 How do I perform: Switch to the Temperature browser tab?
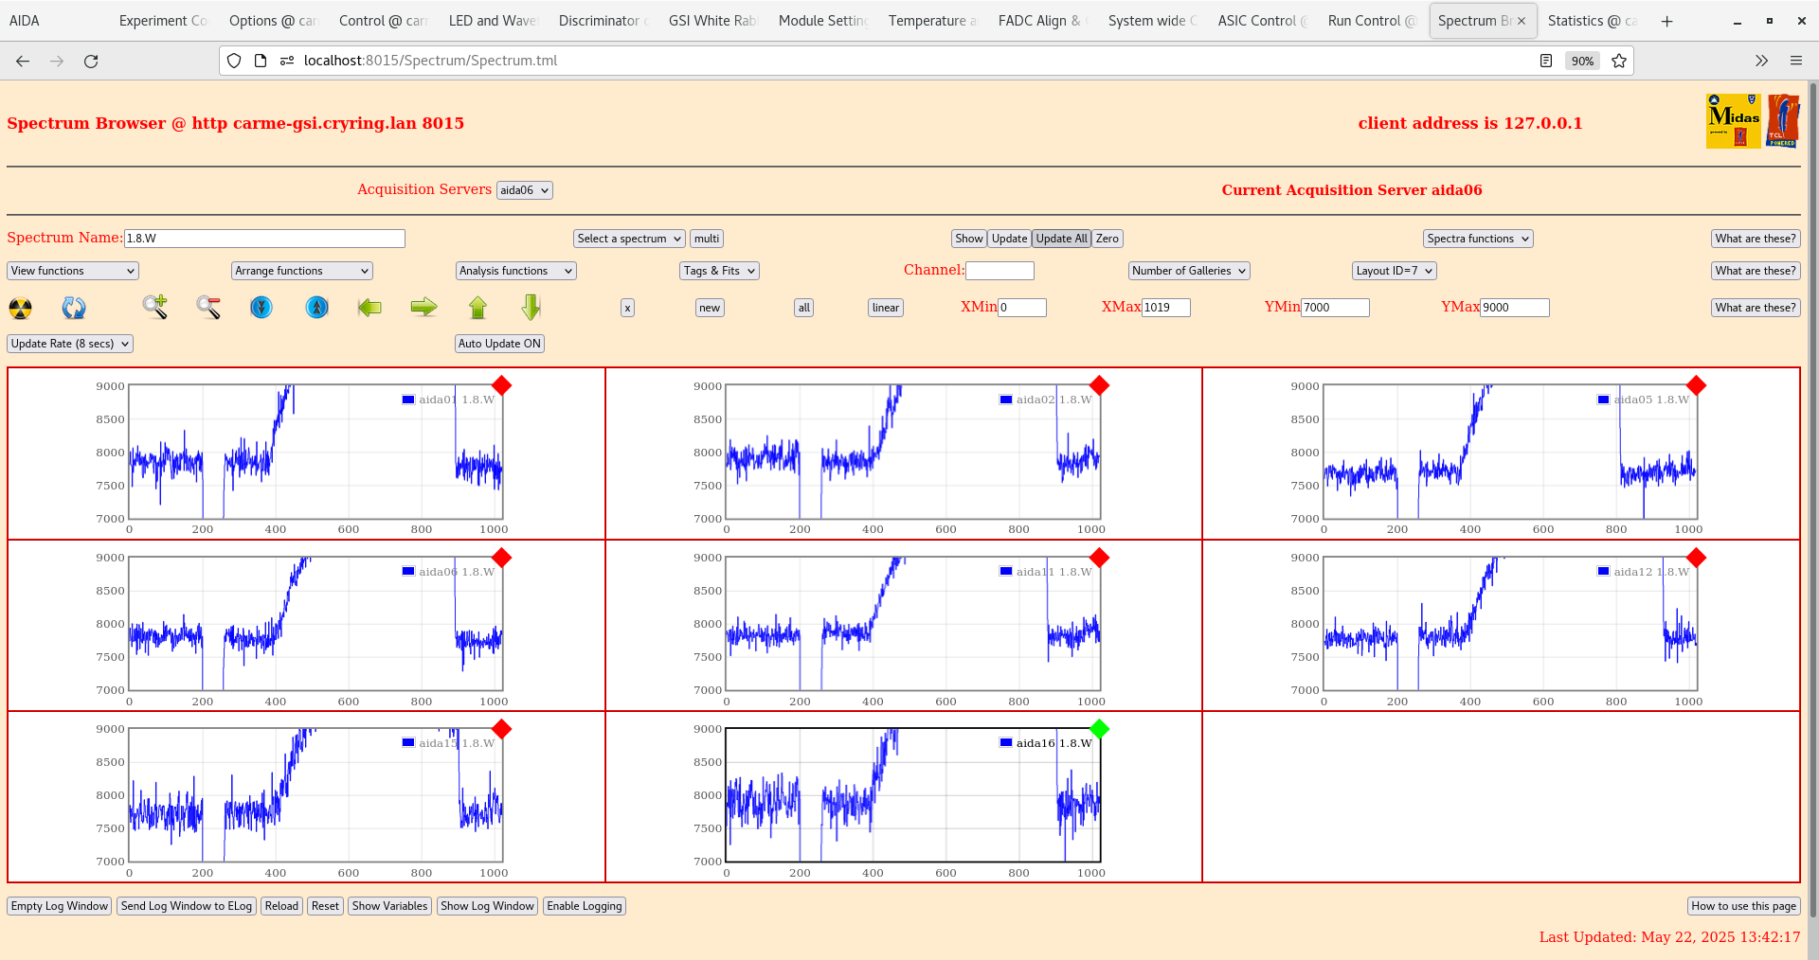[931, 21]
